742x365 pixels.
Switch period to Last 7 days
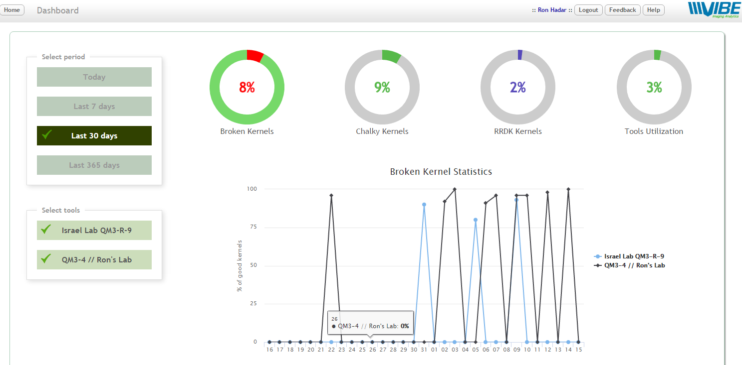(x=94, y=107)
